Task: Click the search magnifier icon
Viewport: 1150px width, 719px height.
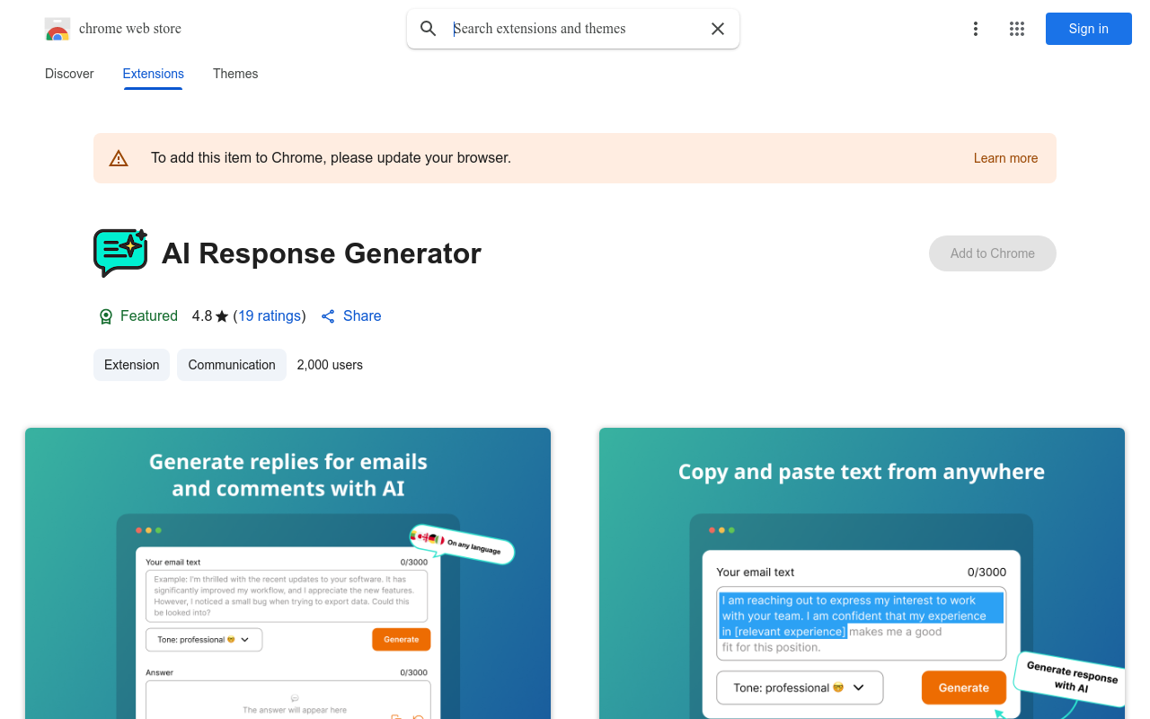Action: pyautogui.click(x=429, y=29)
